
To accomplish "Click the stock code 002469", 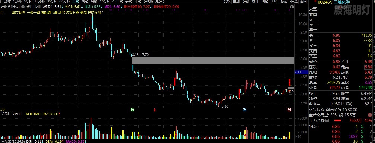I will (x=326, y=2).
